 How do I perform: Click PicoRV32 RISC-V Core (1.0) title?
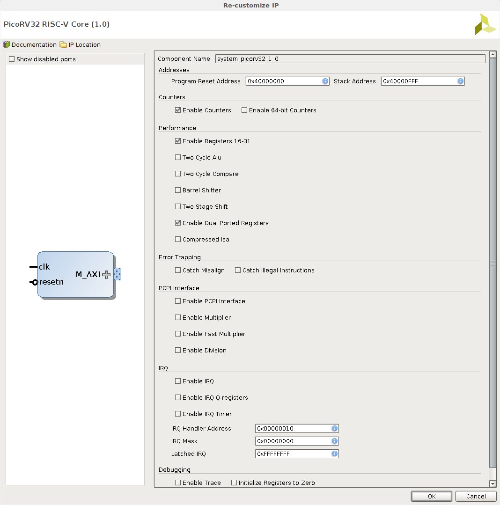point(56,24)
